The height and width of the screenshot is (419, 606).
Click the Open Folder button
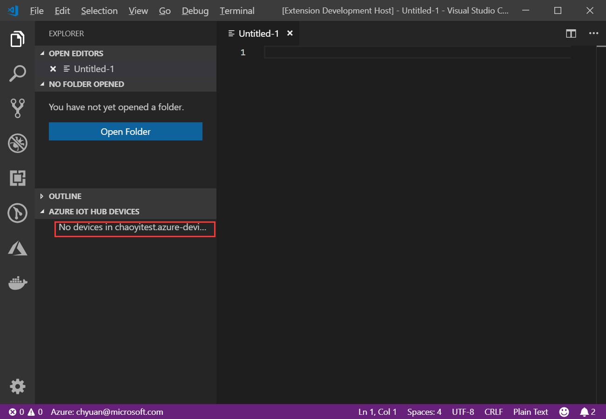126,132
